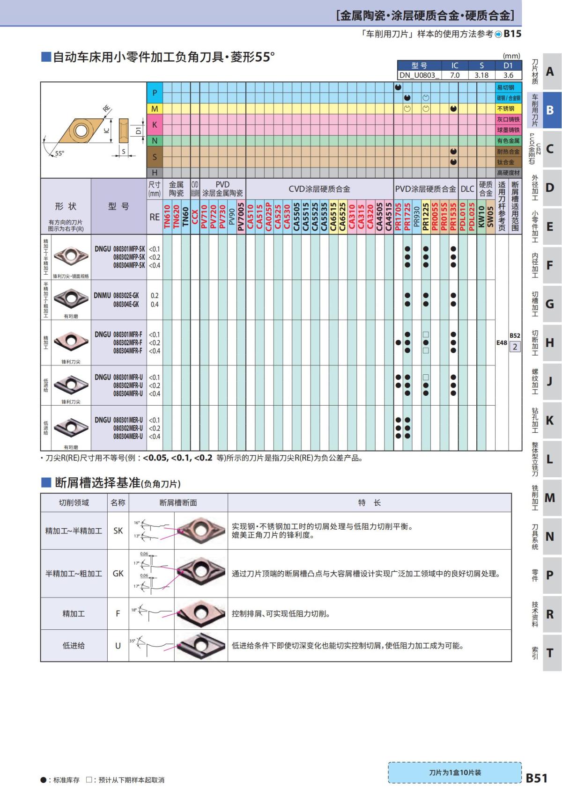This screenshot has width=562, height=794.
Task: Click the 钛合金 material tag
Action: (508, 162)
